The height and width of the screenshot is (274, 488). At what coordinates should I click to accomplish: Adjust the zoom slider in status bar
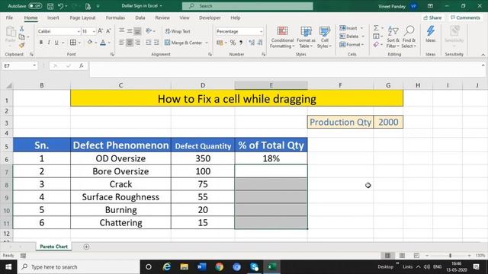[x=450, y=256]
